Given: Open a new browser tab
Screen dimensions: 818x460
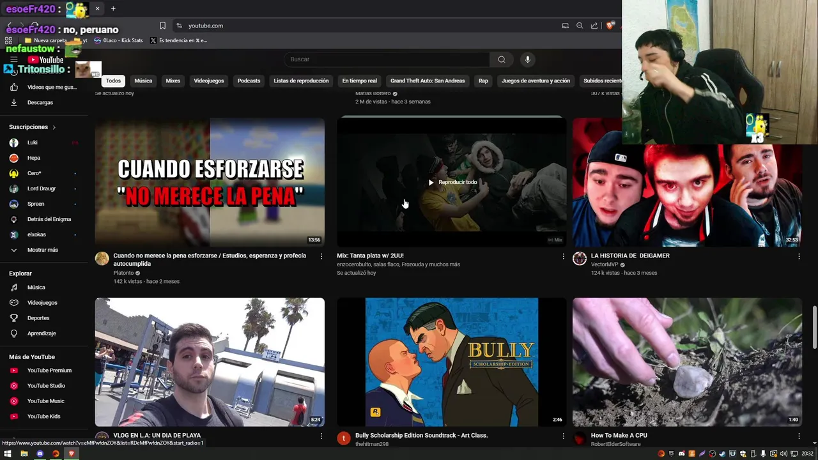Looking at the screenshot, I should tap(113, 8).
